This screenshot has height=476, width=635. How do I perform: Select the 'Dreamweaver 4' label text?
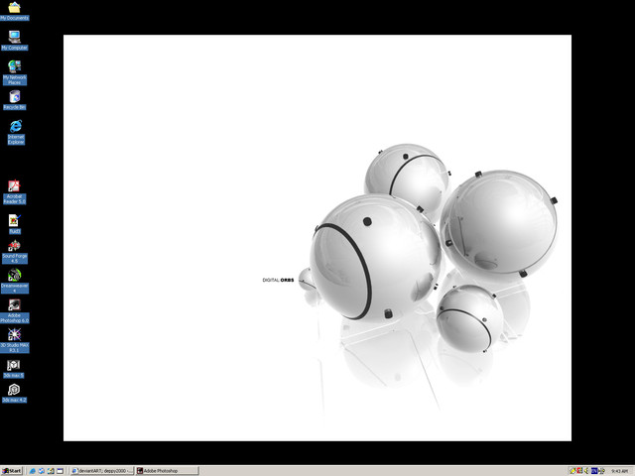(15, 289)
